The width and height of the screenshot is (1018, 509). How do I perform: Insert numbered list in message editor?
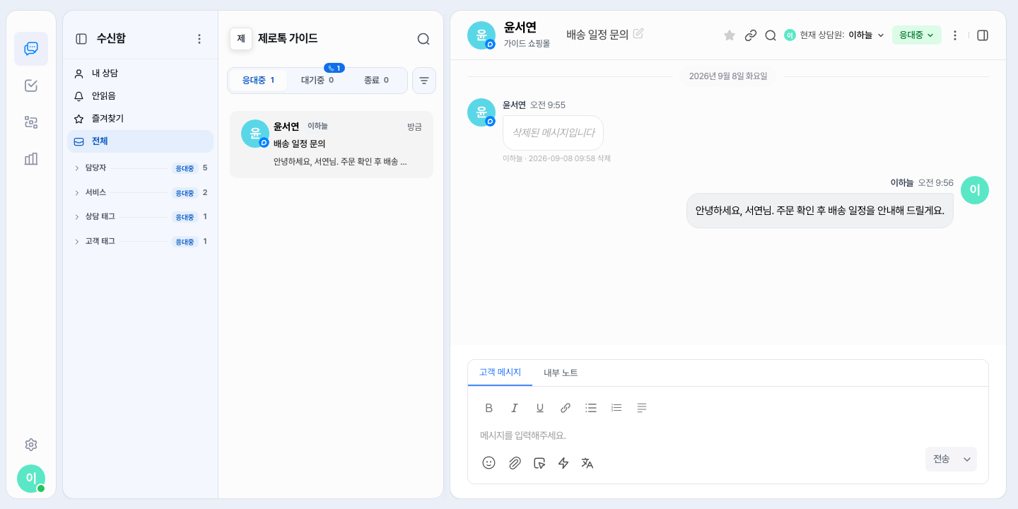[616, 408]
